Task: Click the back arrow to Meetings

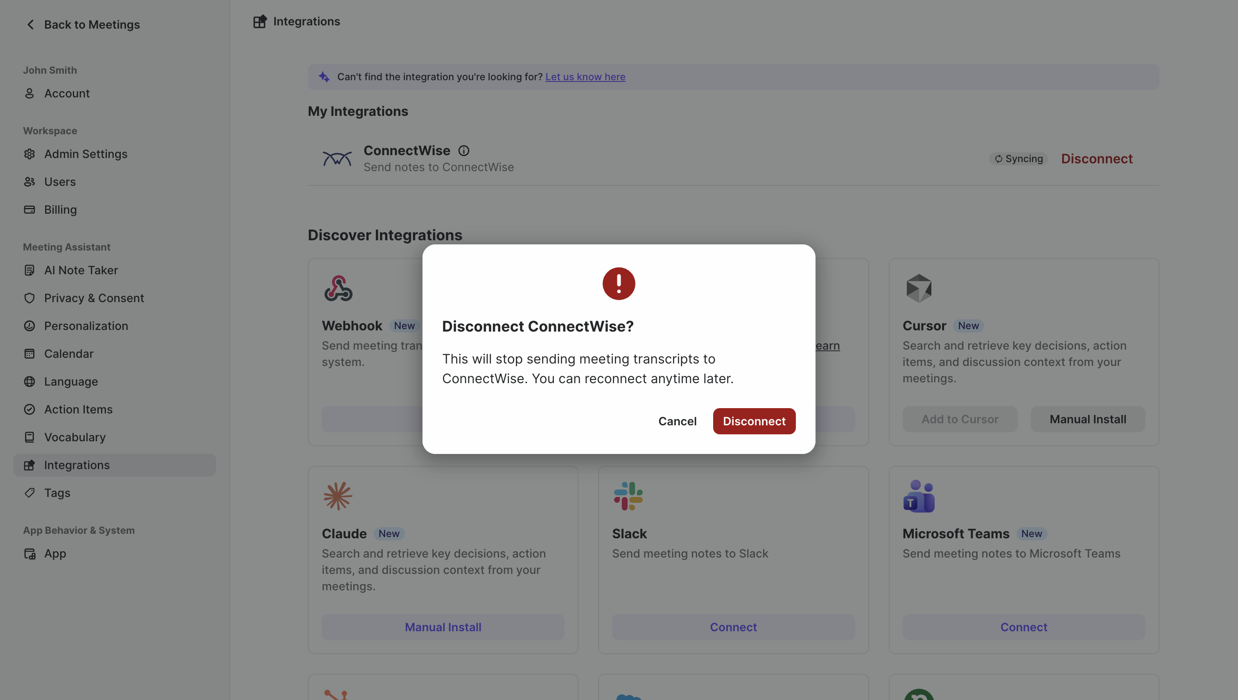Action: [31, 25]
